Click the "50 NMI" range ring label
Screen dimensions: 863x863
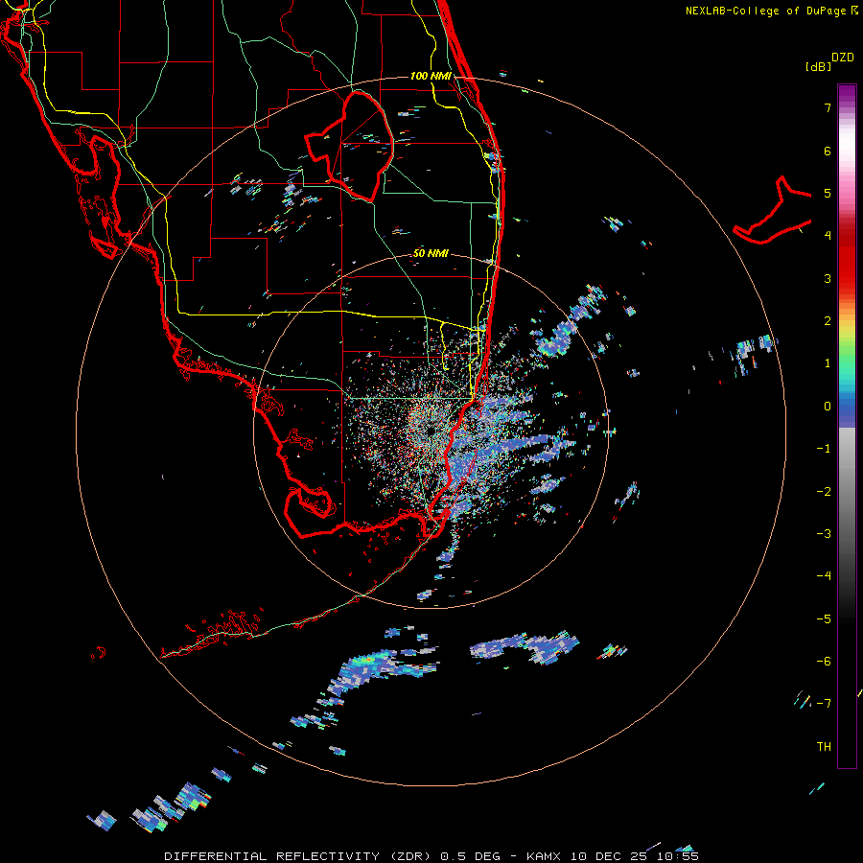click(431, 253)
